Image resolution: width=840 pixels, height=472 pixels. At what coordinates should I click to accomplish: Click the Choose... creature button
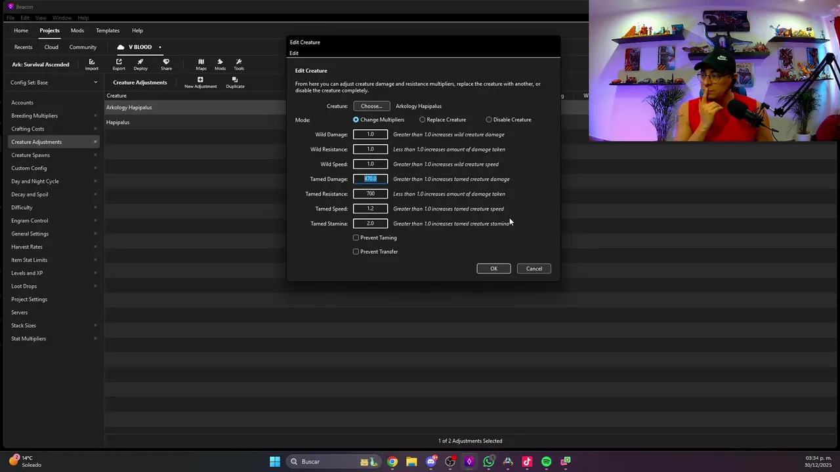point(371,106)
